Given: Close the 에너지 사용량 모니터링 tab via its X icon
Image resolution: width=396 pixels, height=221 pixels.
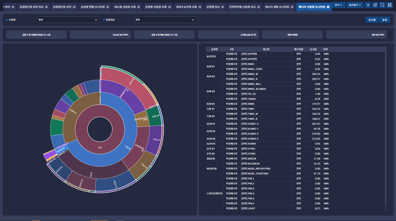Looking at the screenshot, I should click(x=328, y=7).
